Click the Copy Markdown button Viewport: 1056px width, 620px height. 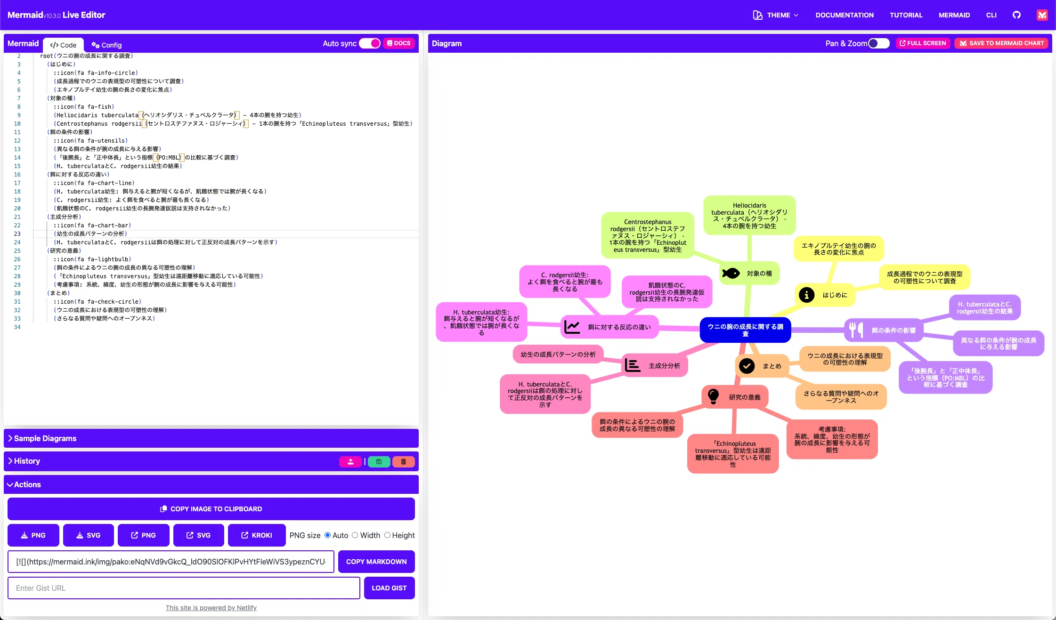[x=376, y=562]
